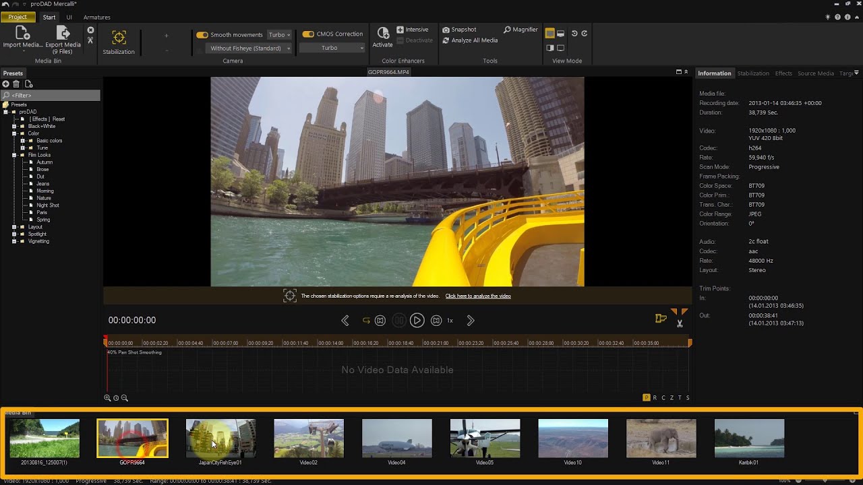Screen dimensions: 863x485
Task: Click the rotate counter-clockwise icon
Action: [574, 33]
